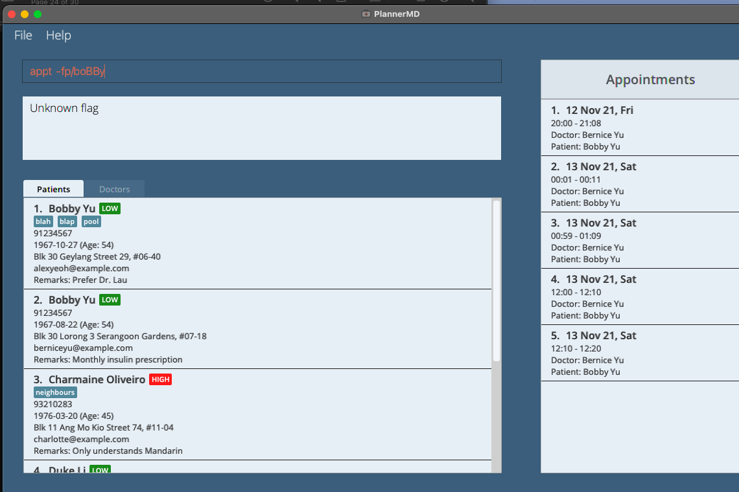The height and width of the screenshot is (492, 739).
Task: Click 'Remarks: Only understands Mandarin'
Action: coord(108,451)
